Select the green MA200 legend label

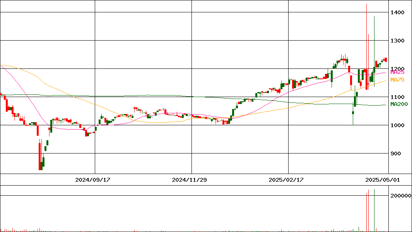pos(398,104)
